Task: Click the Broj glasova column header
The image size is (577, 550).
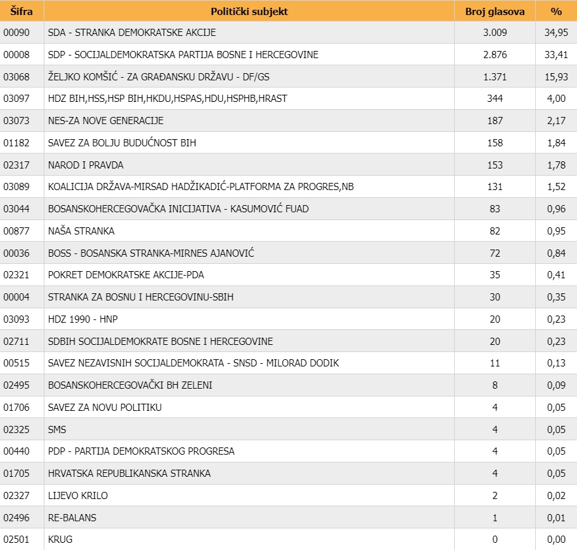Action: point(494,11)
